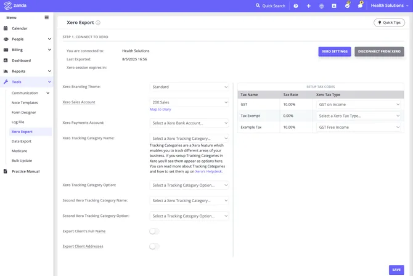Click the Quick Search magnifier icon
The width and height of the screenshot is (413, 276).
click(x=258, y=6)
